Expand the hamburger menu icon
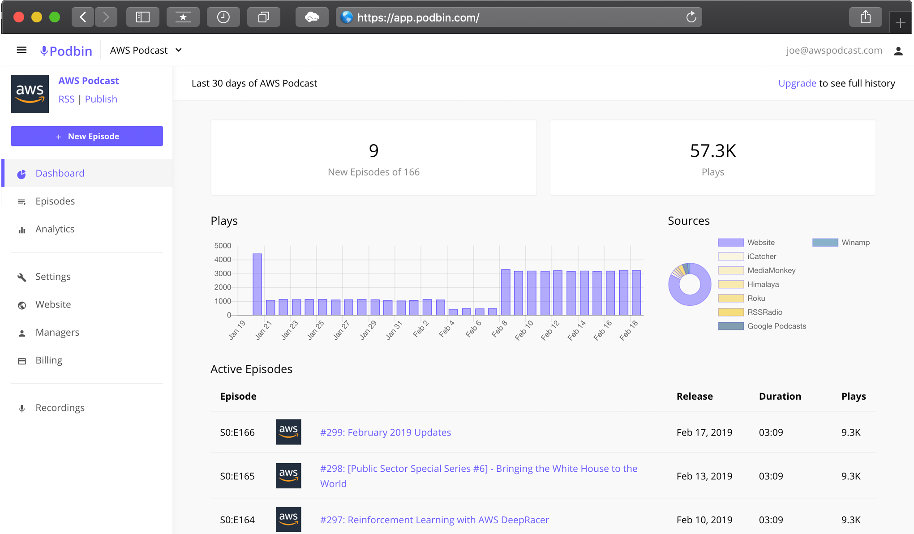 pos(21,50)
